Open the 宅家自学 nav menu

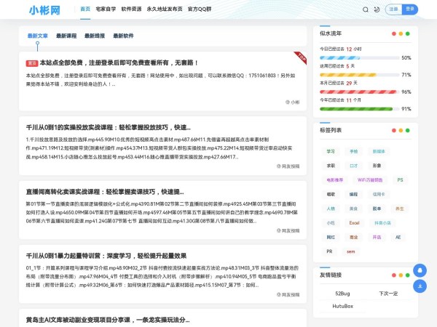pyautogui.click(x=106, y=9)
